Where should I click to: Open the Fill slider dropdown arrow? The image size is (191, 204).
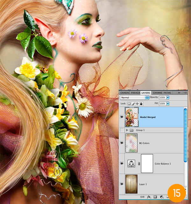pos(168,103)
